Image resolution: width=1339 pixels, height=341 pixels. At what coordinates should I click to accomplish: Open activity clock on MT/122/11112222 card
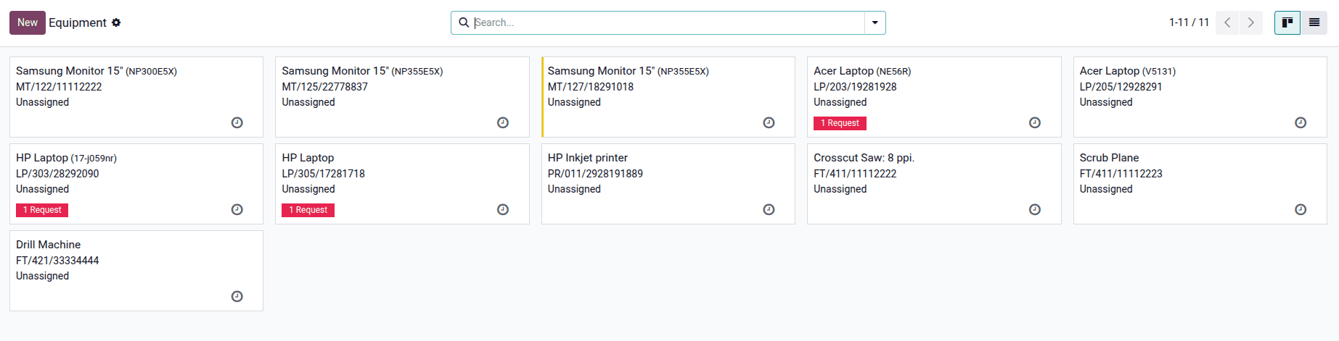click(x=237, y=123)
